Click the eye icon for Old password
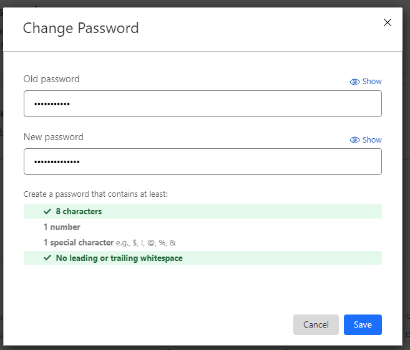This screenshot has width=410, height=350. [354, 82]
